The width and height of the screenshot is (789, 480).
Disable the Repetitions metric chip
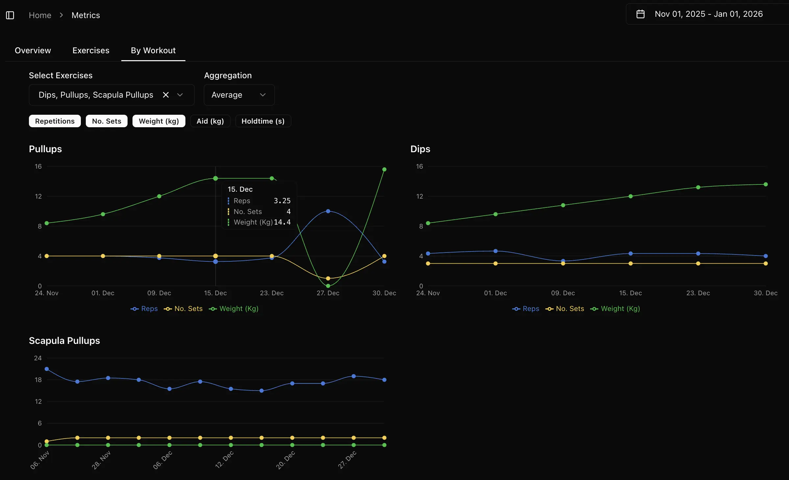[55, 121]
